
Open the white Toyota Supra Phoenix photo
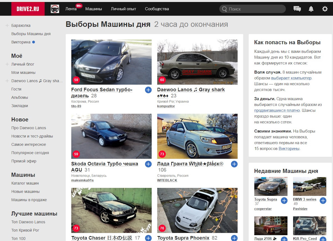coord(197,210)
